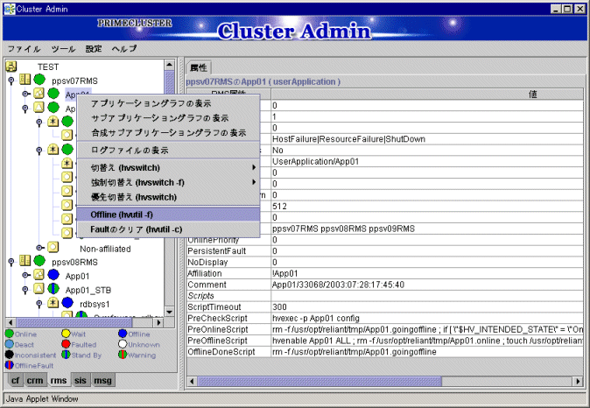The image size is (590, 408).
Task: Open the ヘルプ menu
Action: [124, 49]
